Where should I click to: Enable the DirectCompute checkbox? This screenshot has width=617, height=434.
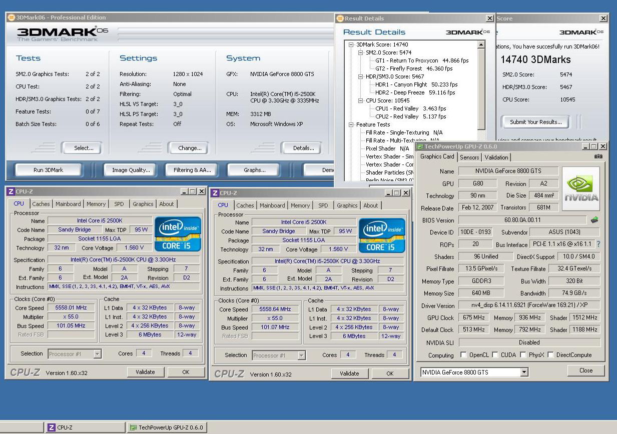tap(550, 355)
